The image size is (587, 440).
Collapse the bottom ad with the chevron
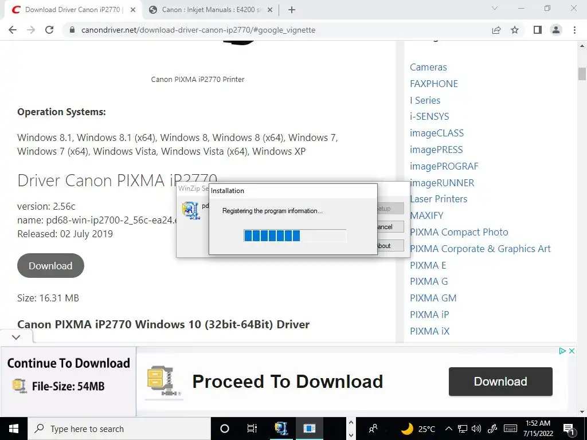(x=16, y=337)
